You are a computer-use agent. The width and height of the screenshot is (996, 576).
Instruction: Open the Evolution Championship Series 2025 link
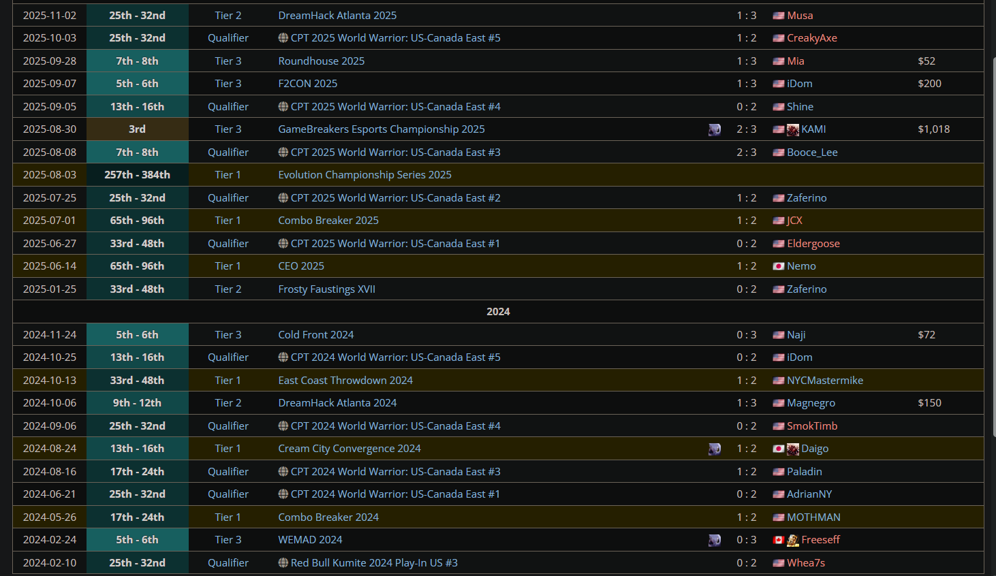pyautogui.click(x=364, y=175)
